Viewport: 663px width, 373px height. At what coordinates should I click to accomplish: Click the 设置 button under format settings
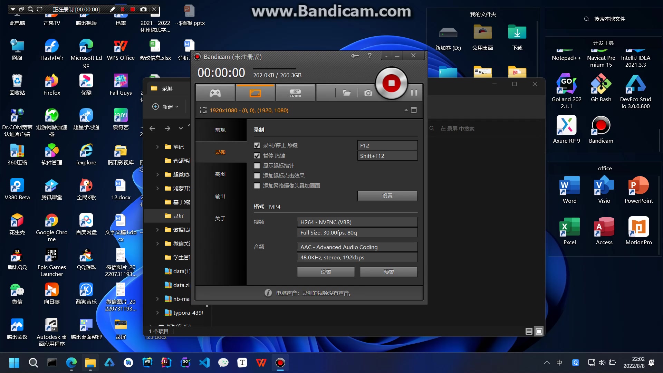point(326,272)
